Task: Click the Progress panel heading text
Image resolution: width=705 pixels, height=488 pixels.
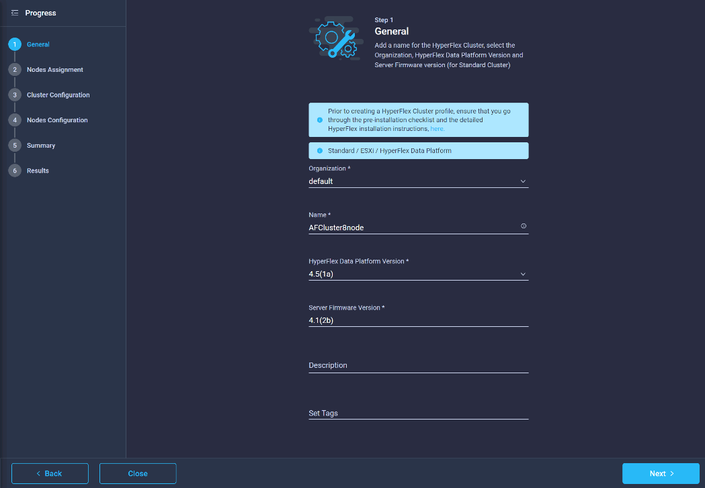Action: tap(40, 13)
